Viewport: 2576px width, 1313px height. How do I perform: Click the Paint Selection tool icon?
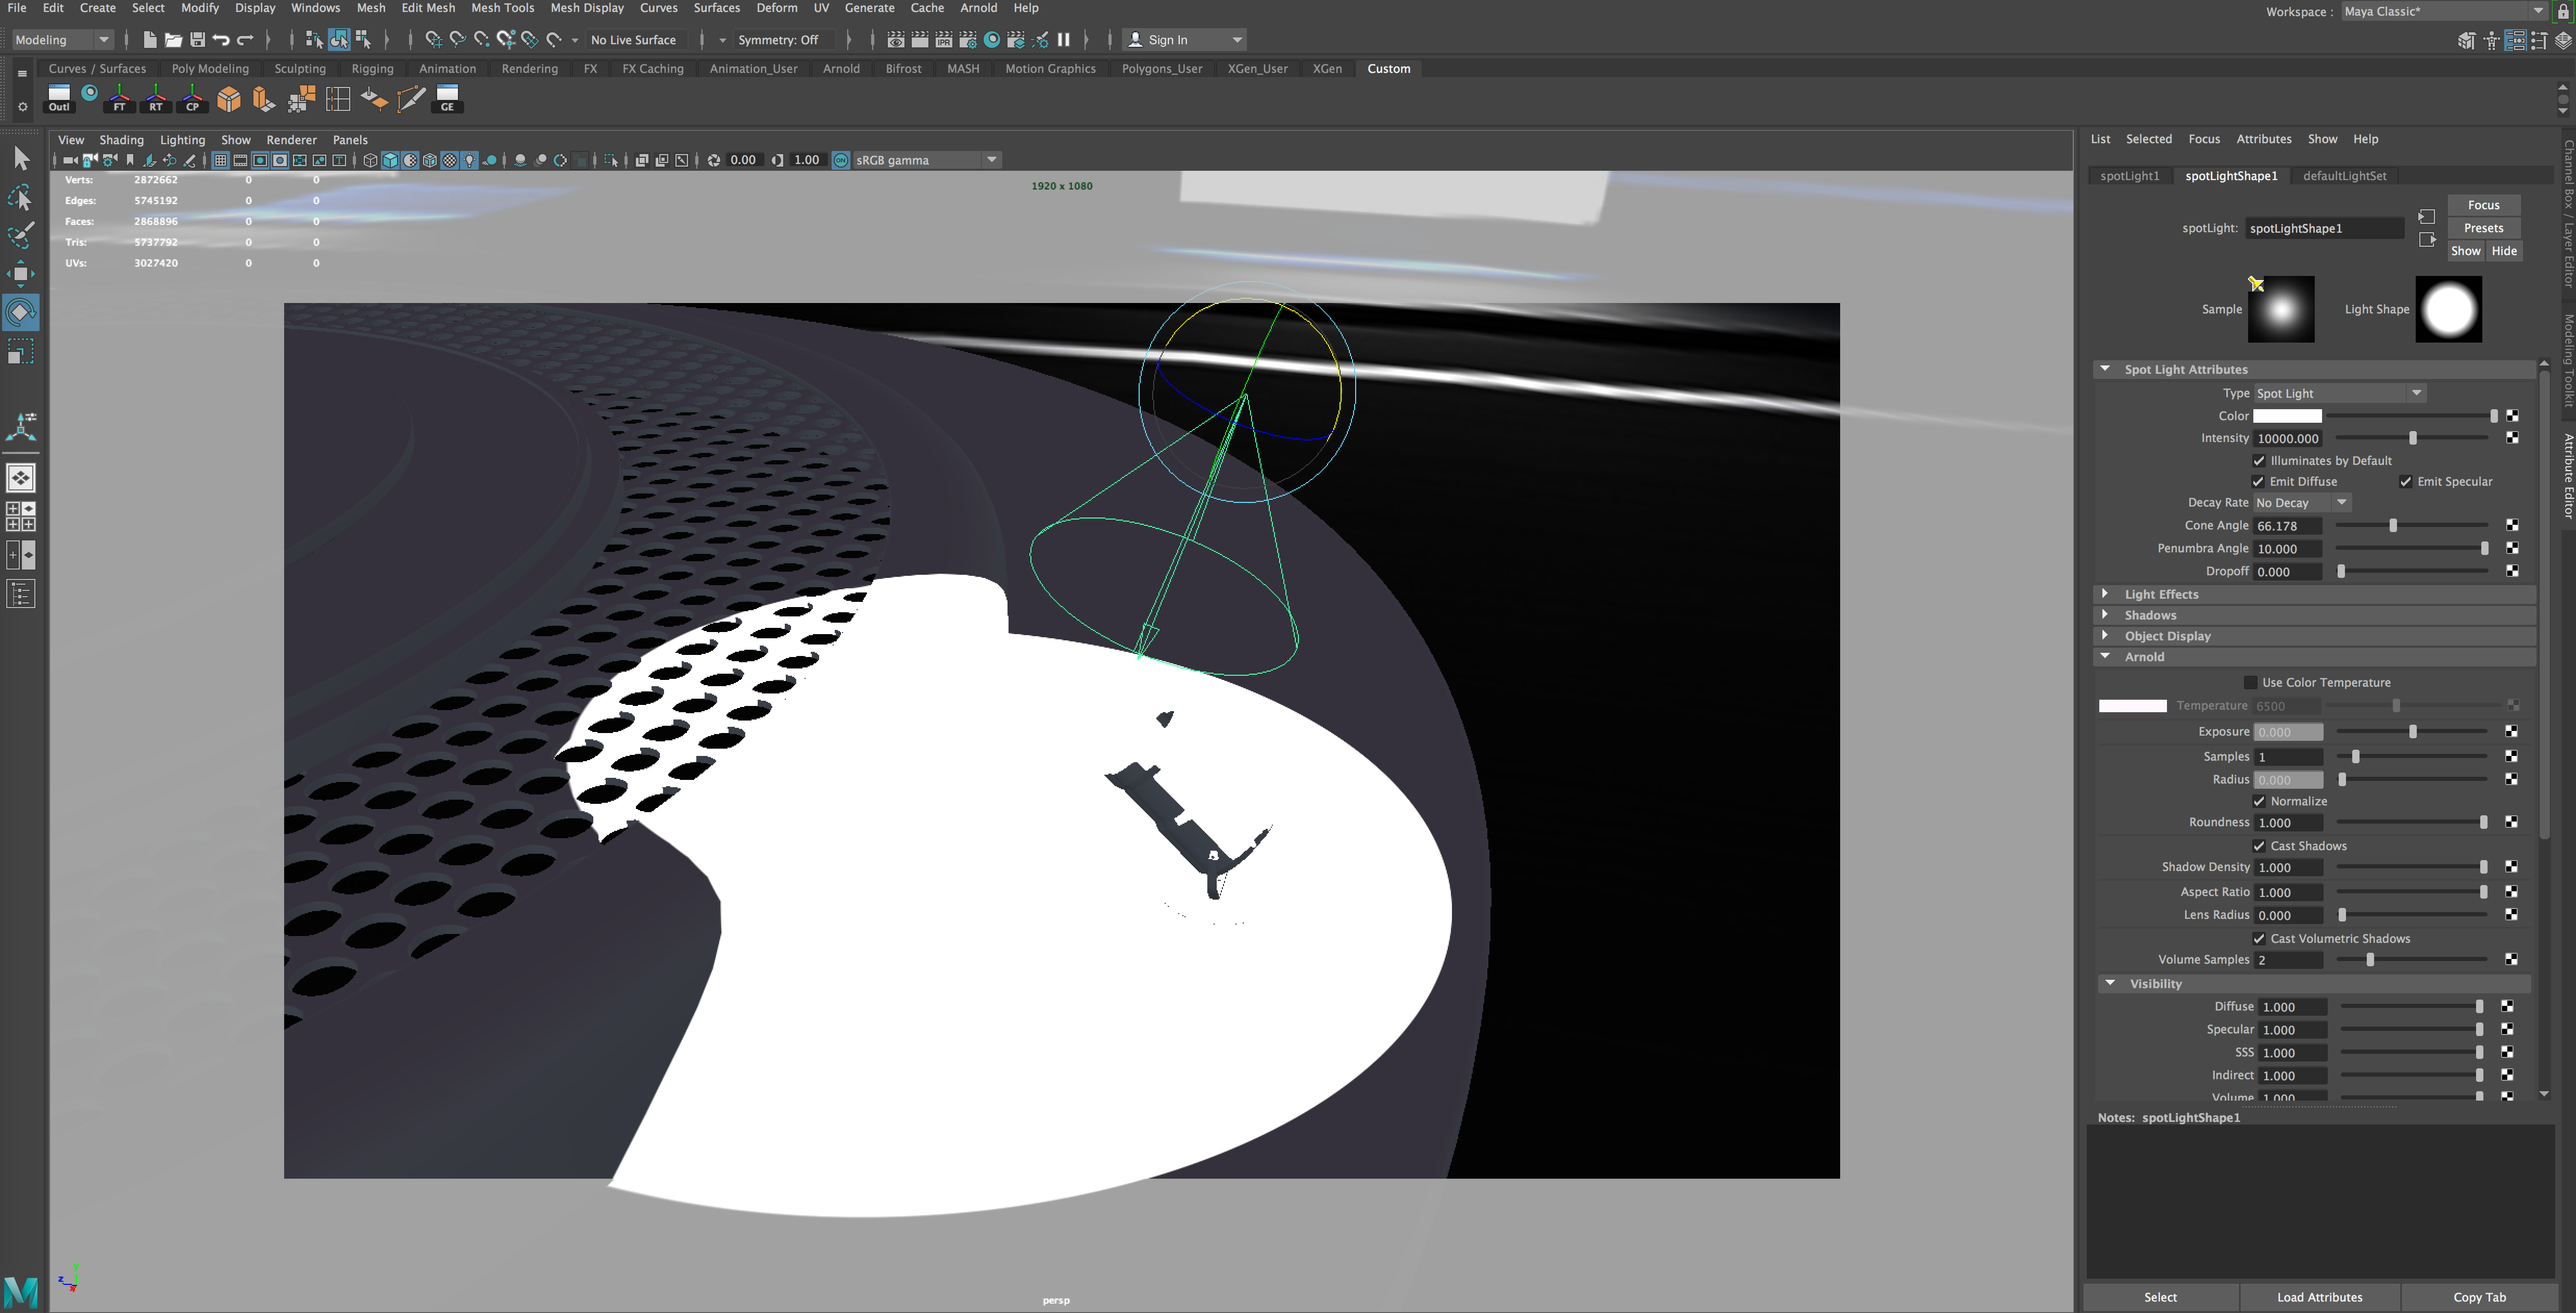(x=21, y=235)
